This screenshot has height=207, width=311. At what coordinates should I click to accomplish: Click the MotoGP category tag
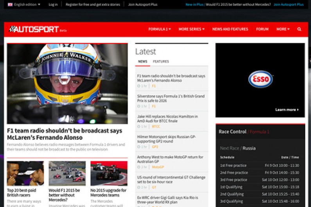(x=158, y=167)
